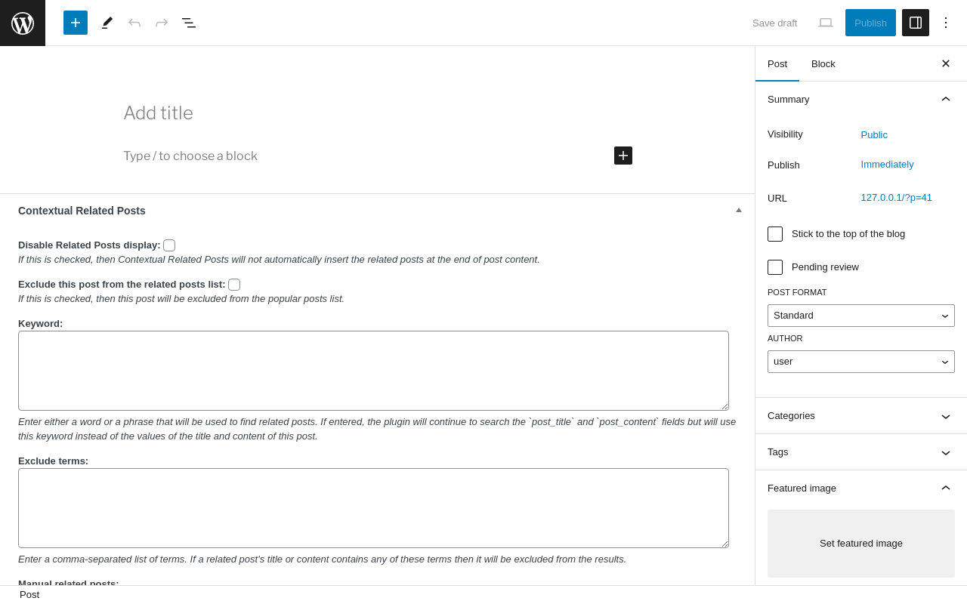Viewport: 967px width, 604px height.
Task: Click the inline add block button
Action: [x=623, y=156]
